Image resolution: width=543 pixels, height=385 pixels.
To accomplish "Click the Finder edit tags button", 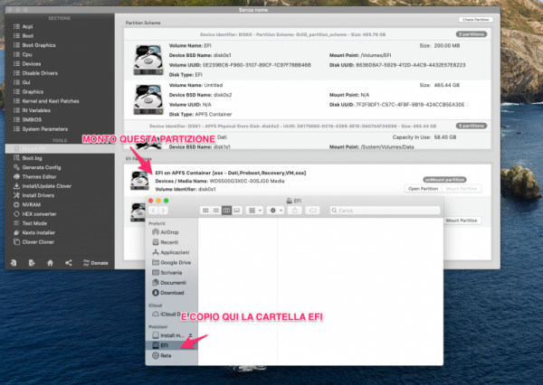I will tap(313, 211).
